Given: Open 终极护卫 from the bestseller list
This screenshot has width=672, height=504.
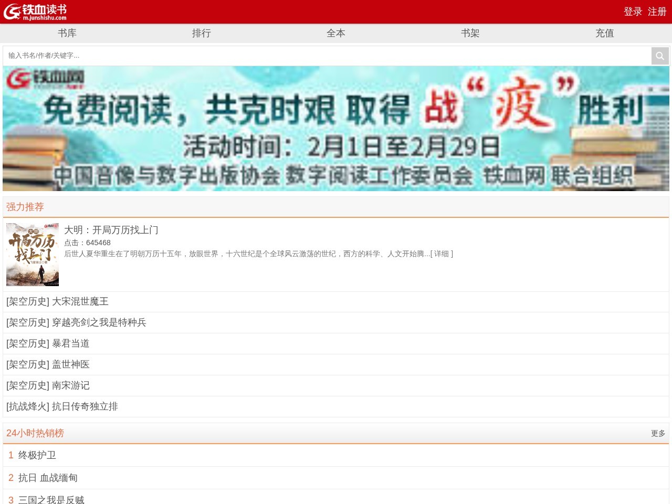Looking at the screenshot, I should click(38, 455).
